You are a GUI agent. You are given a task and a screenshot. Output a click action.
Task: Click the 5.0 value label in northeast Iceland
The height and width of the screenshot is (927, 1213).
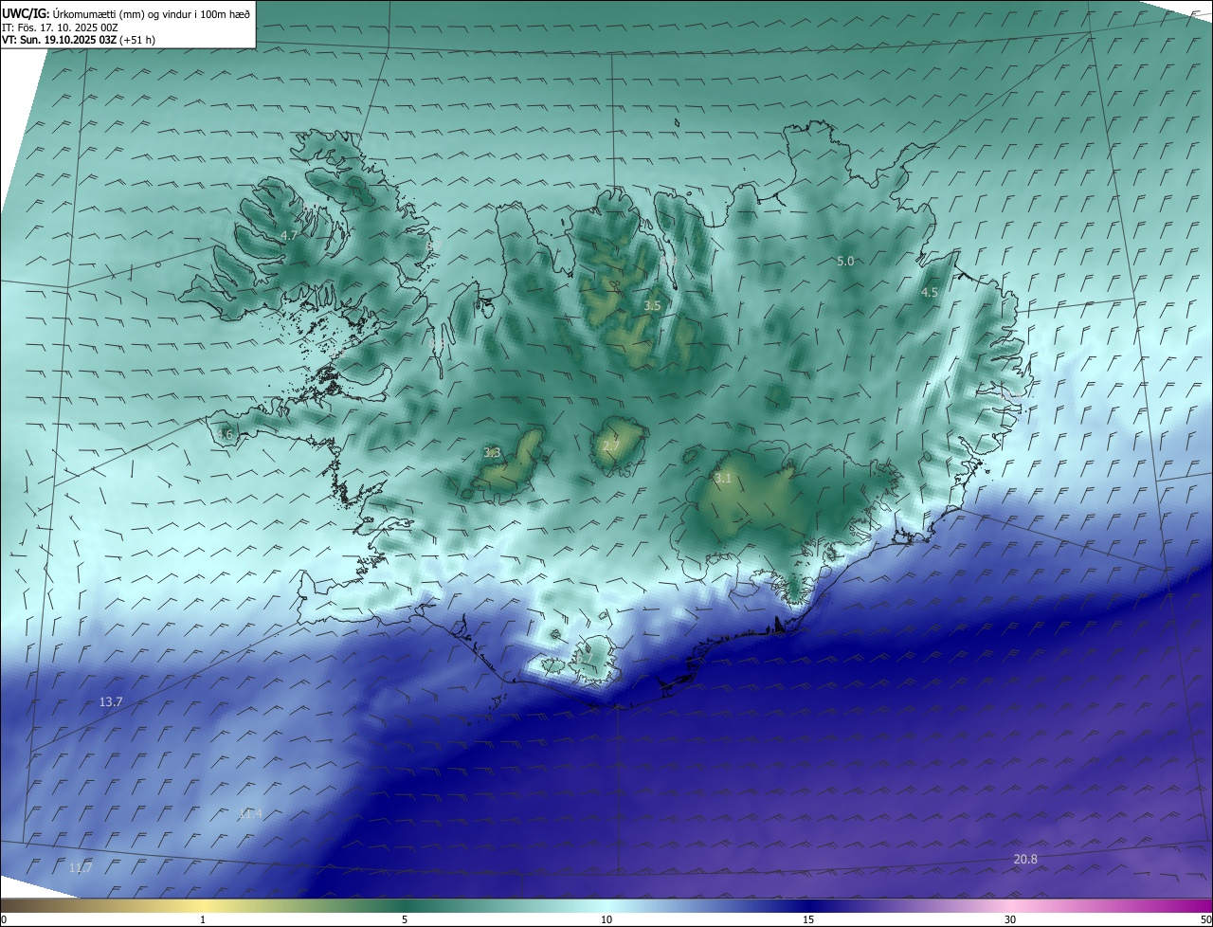(x=845, y=261)
